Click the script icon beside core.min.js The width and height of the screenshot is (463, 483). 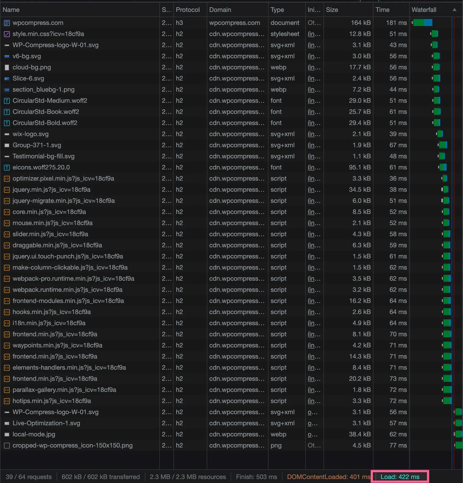click(x=7, y=212)
